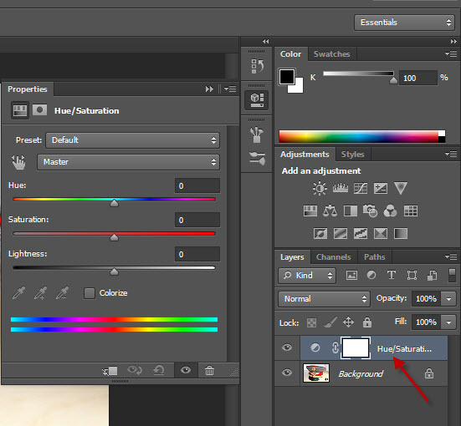Add a Color Balance adjustment
Screen dimensions: 461x426
point(330,210)
